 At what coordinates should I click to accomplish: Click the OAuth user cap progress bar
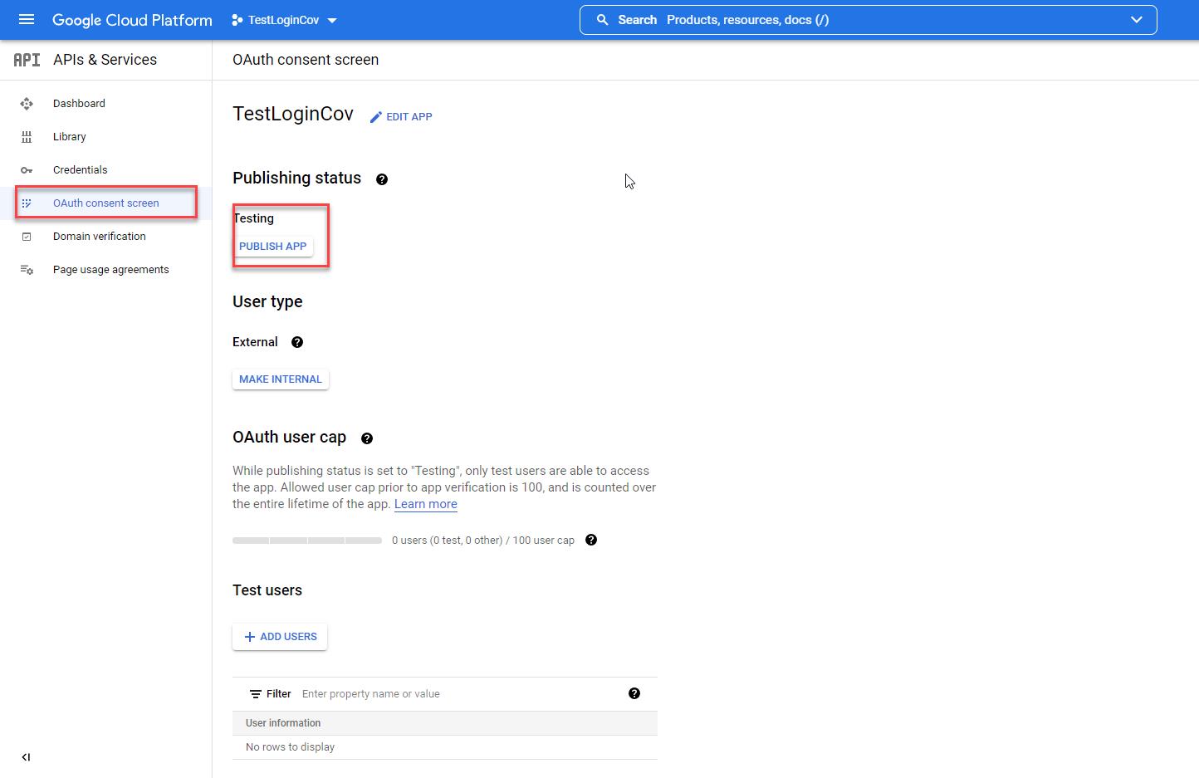click(x=307, y=541)
